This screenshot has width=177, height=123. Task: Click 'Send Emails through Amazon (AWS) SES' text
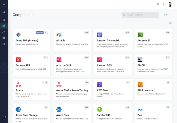click(30, 69)
